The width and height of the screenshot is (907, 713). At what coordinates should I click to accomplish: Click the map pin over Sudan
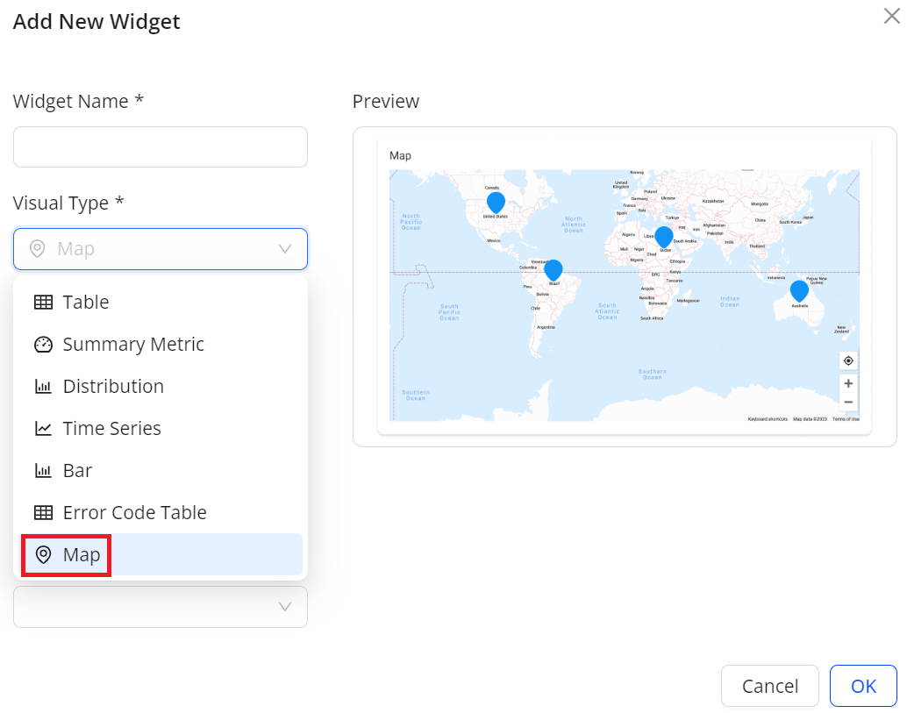[x=664, y=237]
